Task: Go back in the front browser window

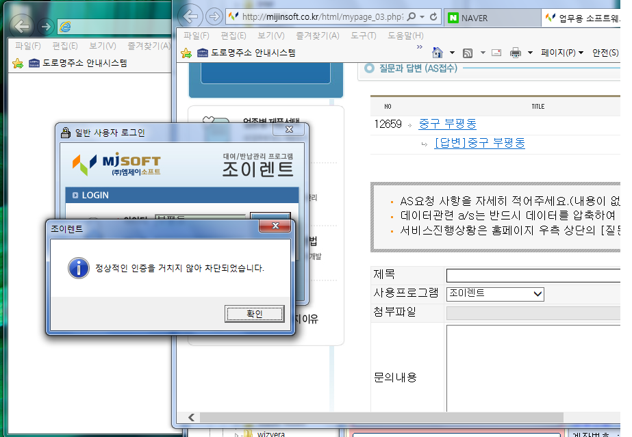Action: (x=190, y=16)
